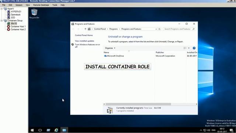Open view options dropdown arrow
The height and width of the screenshot is (133, 236).
(189, 48)
